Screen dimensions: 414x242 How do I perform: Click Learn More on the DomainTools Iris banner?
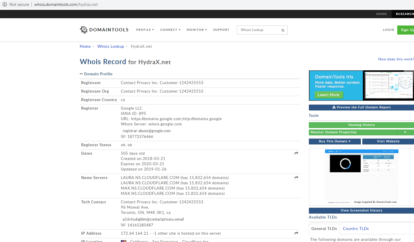pyautogui.click(x=329, y=95)
